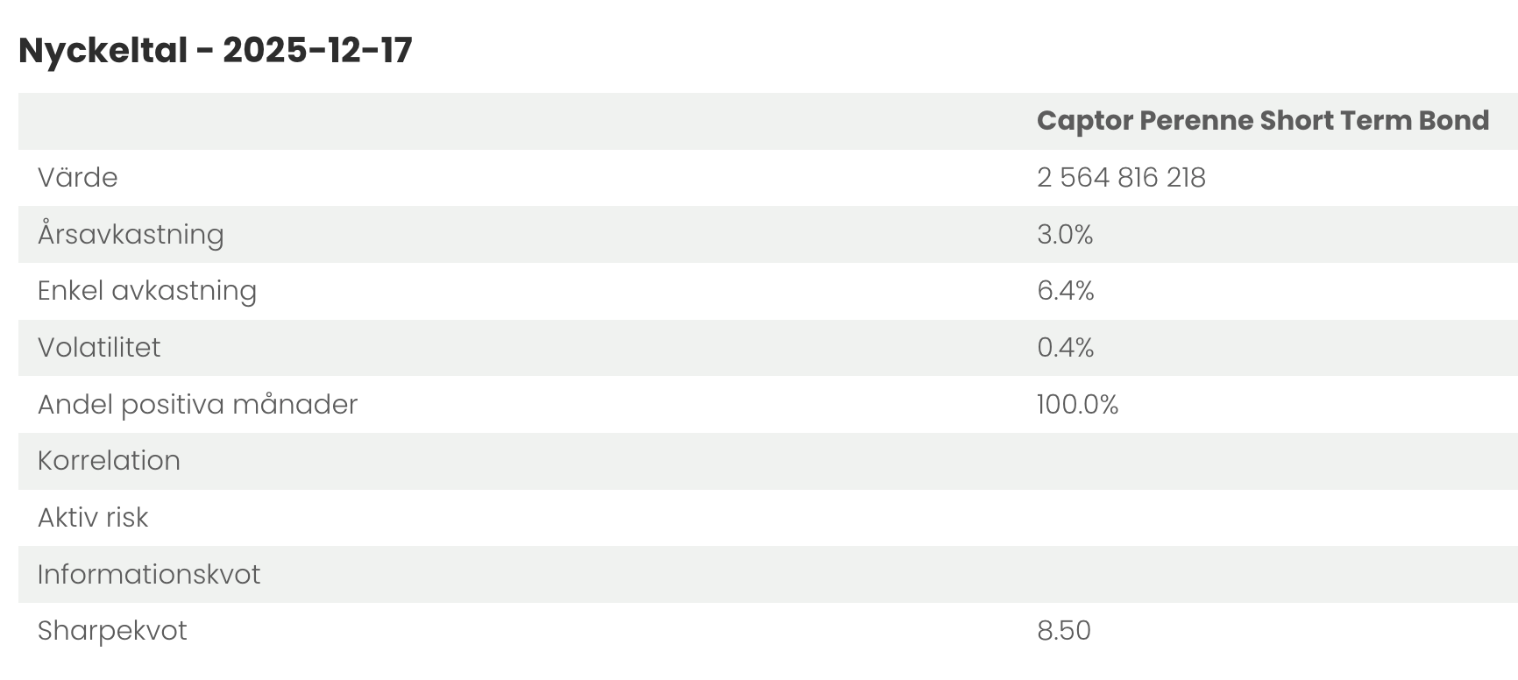1518x680 pixels.
Task: Click the Andel positiva månader label
Action: pyautogui.click(x=198, y=405)
